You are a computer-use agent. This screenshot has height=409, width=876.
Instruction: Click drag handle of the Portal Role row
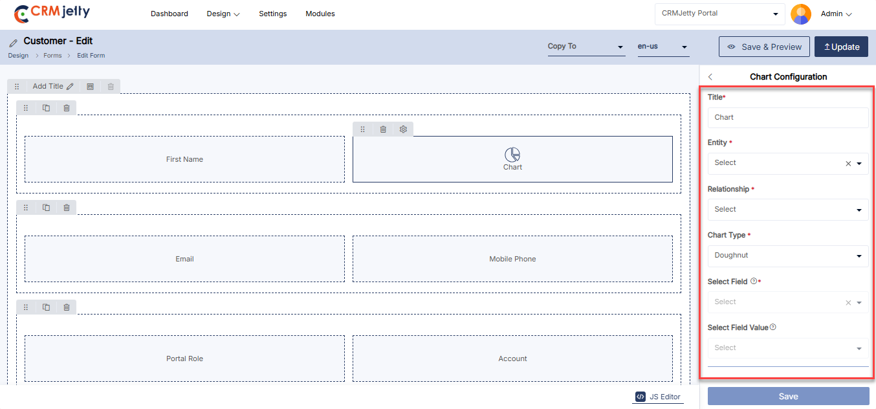coord(26,307)
